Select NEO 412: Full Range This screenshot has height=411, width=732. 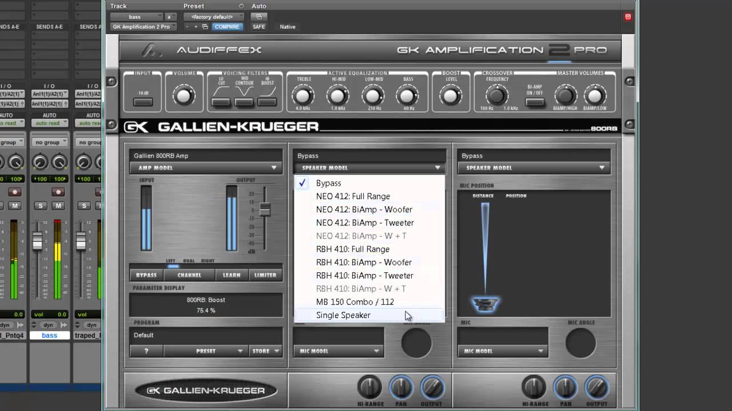pyautogui.click(x=369, y=196)
